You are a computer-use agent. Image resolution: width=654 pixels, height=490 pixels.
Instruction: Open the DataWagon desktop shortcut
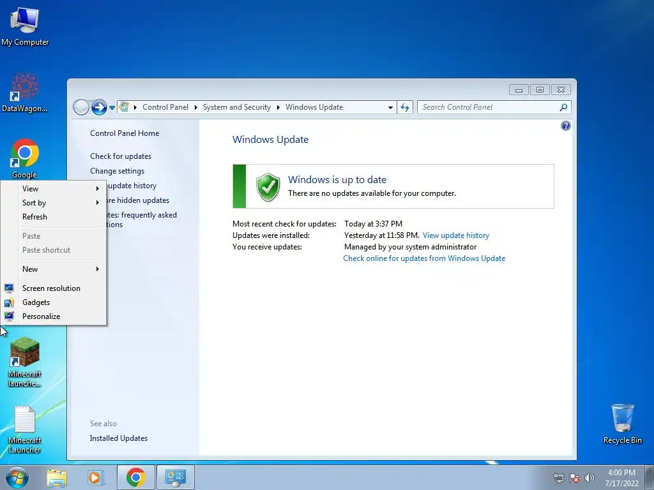24,93
